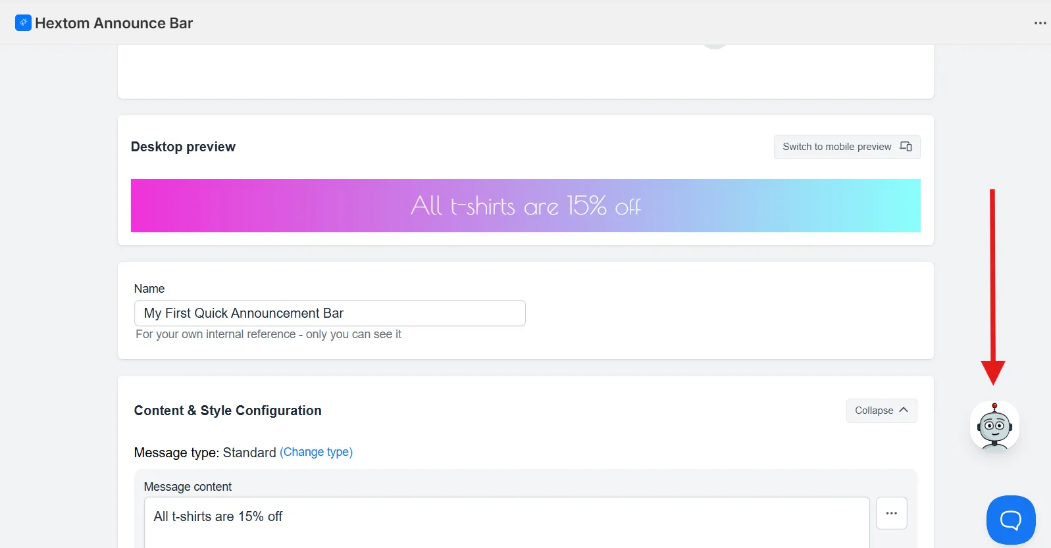
Task: Click the Hextom Announce Bar title
Action: point(114,23)
